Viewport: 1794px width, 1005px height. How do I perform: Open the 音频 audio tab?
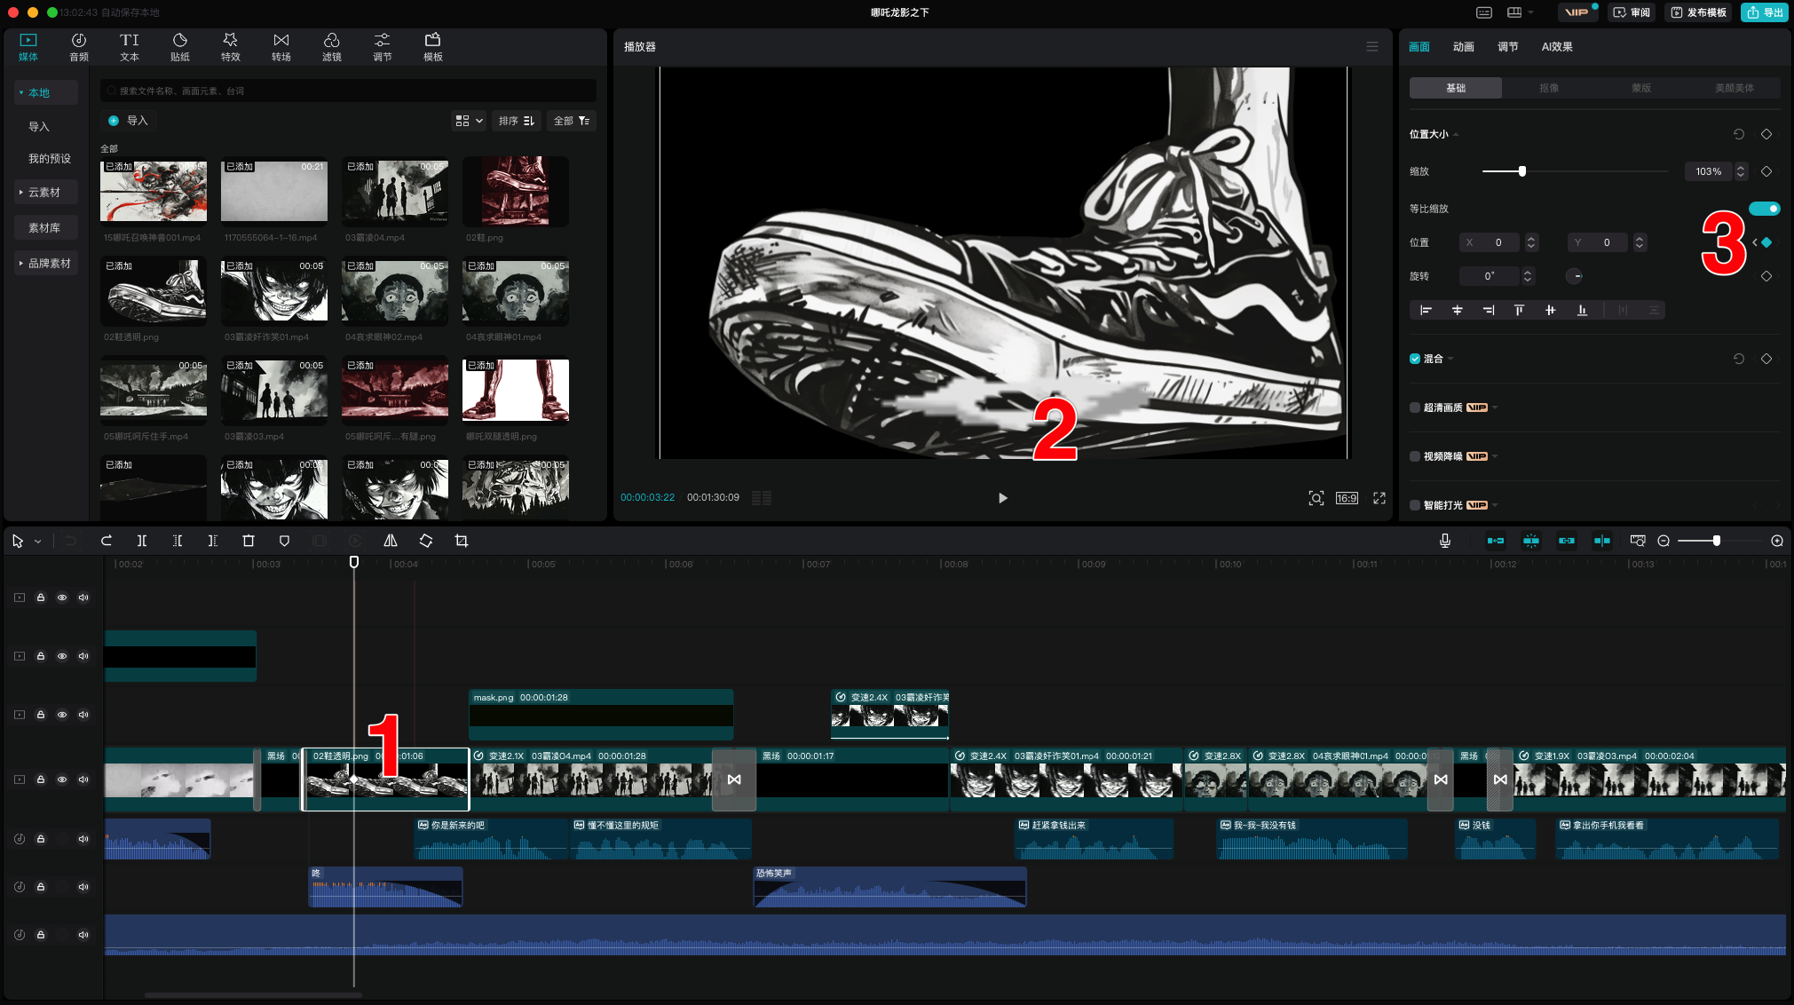(x=79, y=47)
